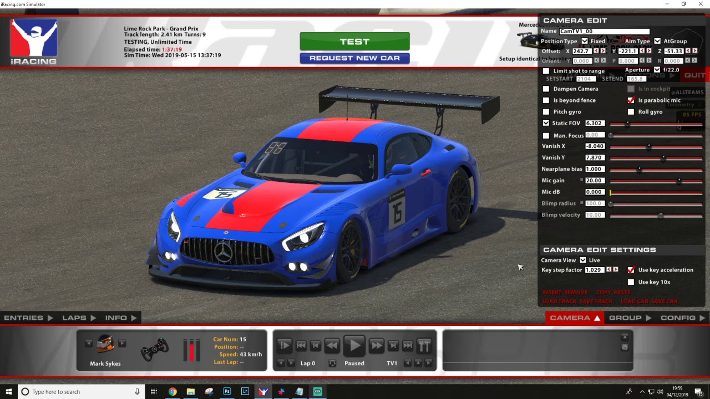Open replay tools wrench icon
This screenshot has width=710, height=399.
pos(424,345)
